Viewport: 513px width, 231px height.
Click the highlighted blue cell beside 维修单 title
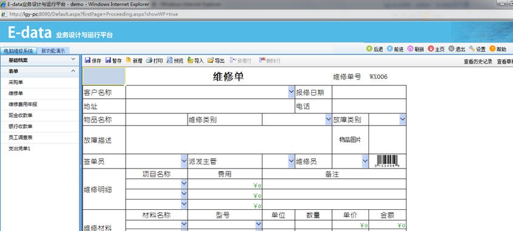pos(104,76)
